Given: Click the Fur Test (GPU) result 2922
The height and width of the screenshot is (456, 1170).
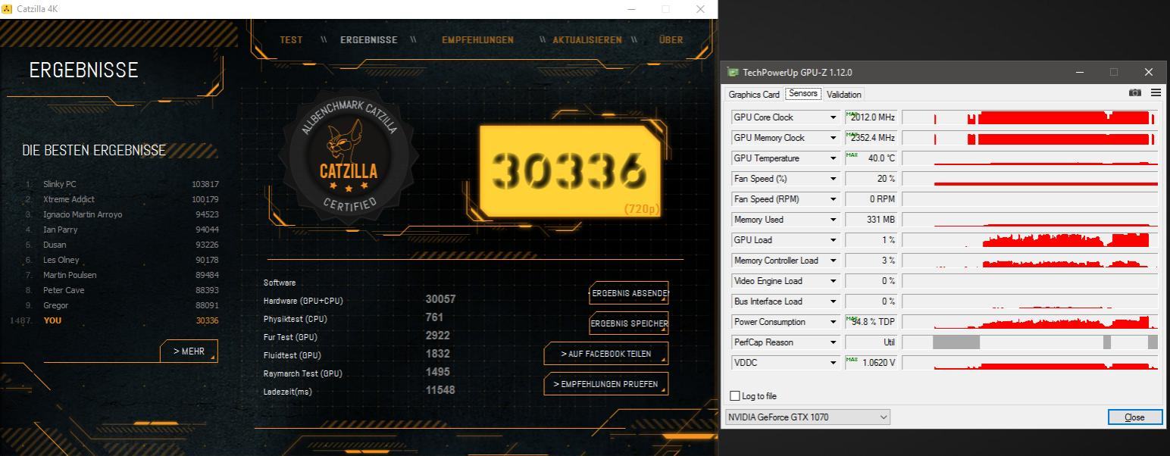Looking at the screenshot, I should click(x=438, y=336).
